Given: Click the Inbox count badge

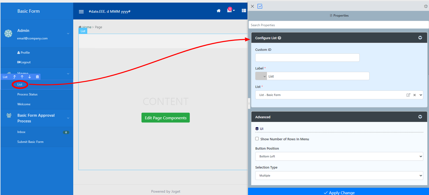Looking at the screenshot, I should tap(66, 132).
